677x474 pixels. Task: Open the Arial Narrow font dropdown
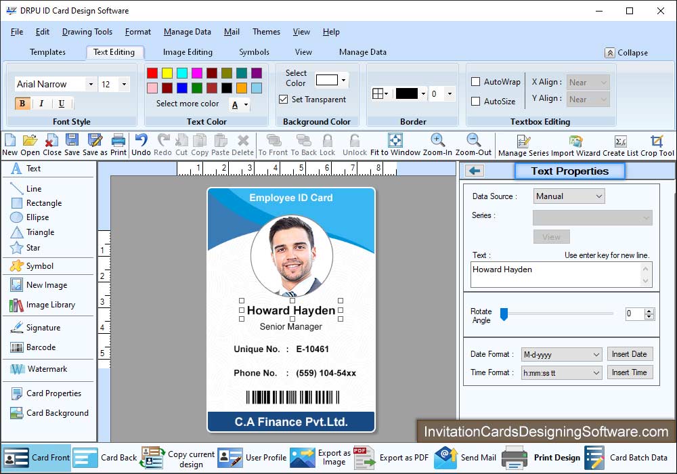pyautogui.click(x=91, y=84)
